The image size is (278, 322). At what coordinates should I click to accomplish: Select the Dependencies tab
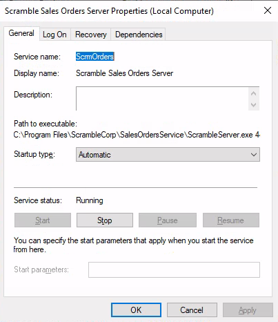pos(139,35)
